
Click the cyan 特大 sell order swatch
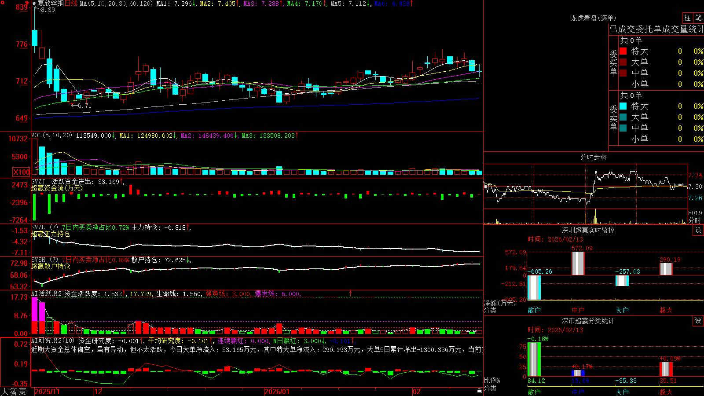click(x=623, y=106)
